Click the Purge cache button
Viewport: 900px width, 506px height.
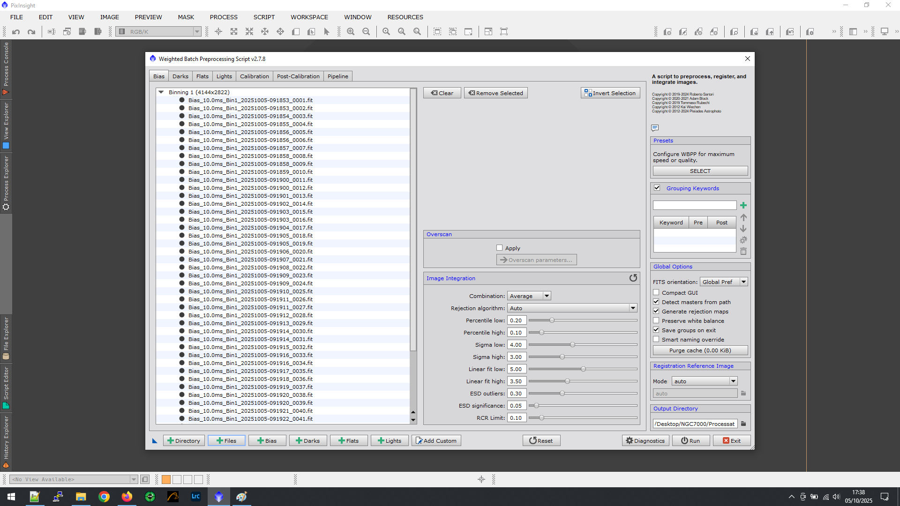point(700,350)
